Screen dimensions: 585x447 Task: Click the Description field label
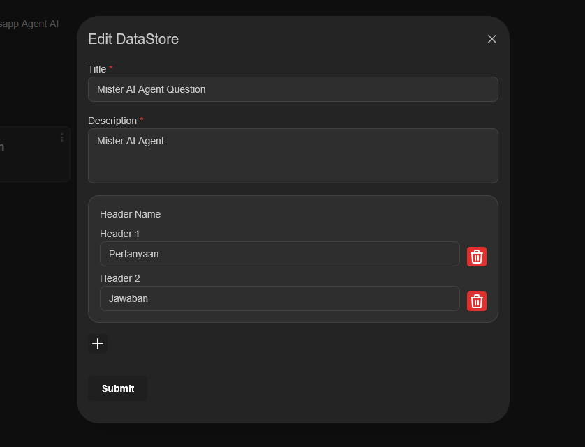point(112,121)
